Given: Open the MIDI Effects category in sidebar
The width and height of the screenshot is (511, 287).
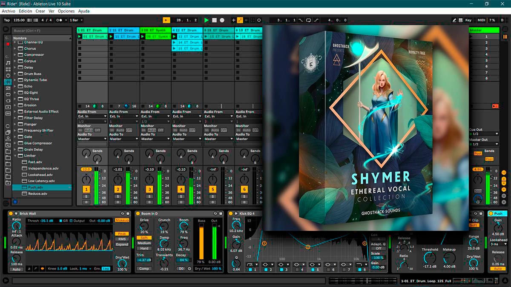Looking at the screenshot, I should point(8,88).
